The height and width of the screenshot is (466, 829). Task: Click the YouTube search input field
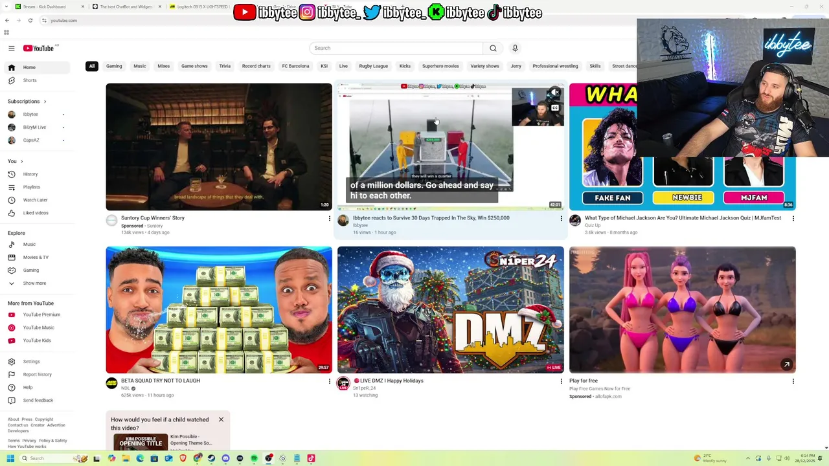point(396,48)
